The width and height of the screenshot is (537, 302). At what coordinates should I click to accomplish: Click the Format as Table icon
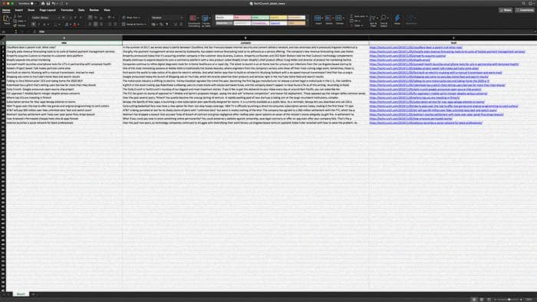206,21
